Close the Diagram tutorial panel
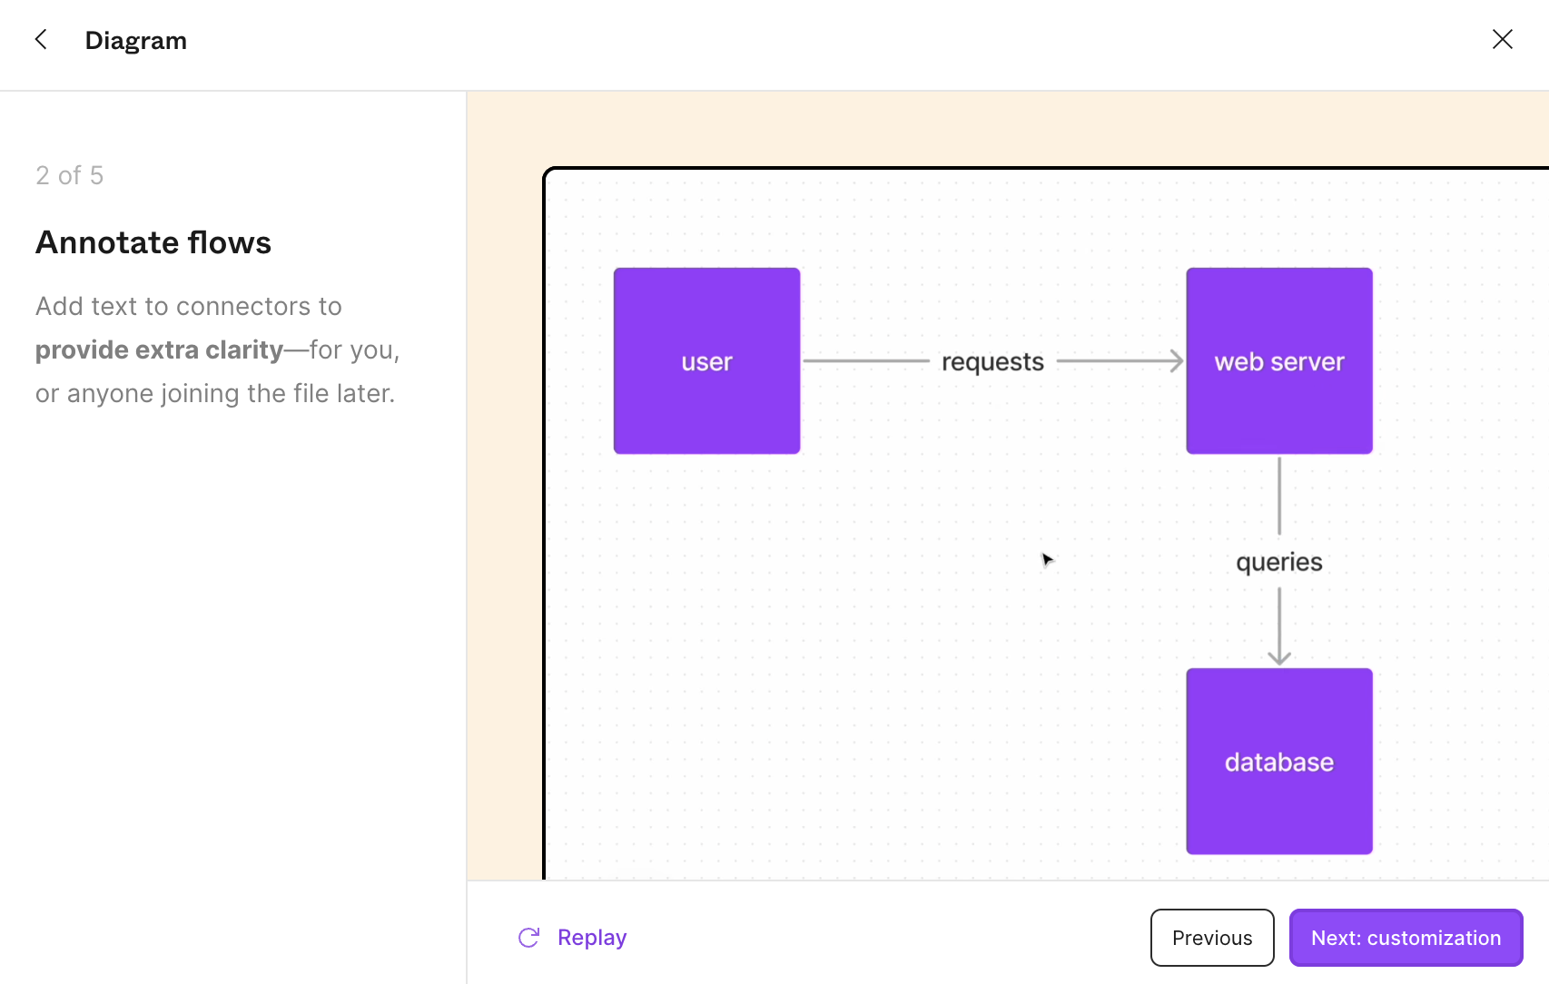Image resolution: width=1549 pixels, height=984 pixels. 1502,40
